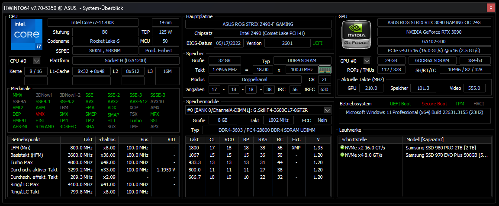Click the RCD column header
Image resolution: width=499 pixels, height=206 pixels.
tap(229, 139)
